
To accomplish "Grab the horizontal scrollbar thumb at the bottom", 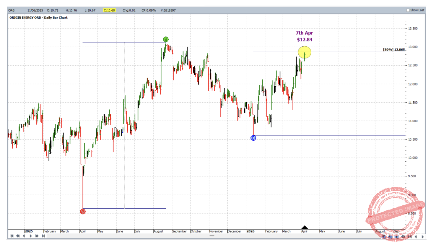I will [x=212, y=236].
